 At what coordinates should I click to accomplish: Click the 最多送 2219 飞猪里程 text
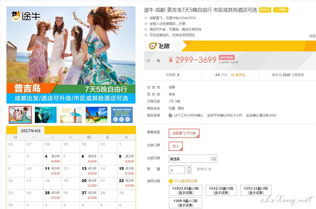[x=288, y=75]
